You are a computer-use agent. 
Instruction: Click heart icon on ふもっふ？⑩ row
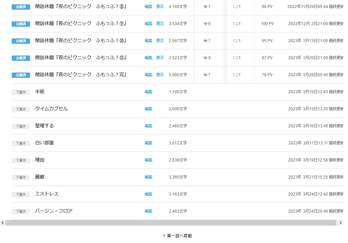(x=205, y=41)
